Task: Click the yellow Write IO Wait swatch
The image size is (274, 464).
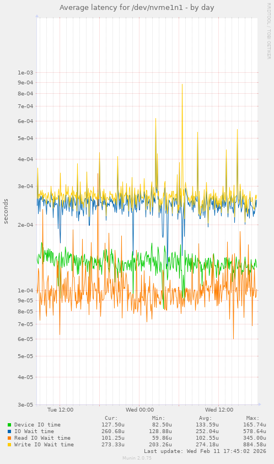Action: click(9, 445)
